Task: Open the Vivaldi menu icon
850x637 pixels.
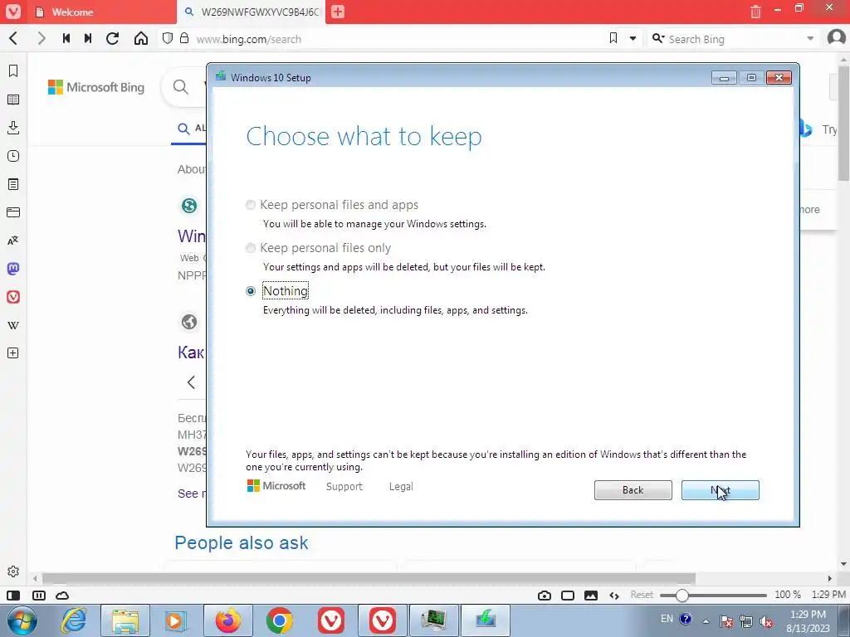Action: pyautogui.click(x=13, y=12)
